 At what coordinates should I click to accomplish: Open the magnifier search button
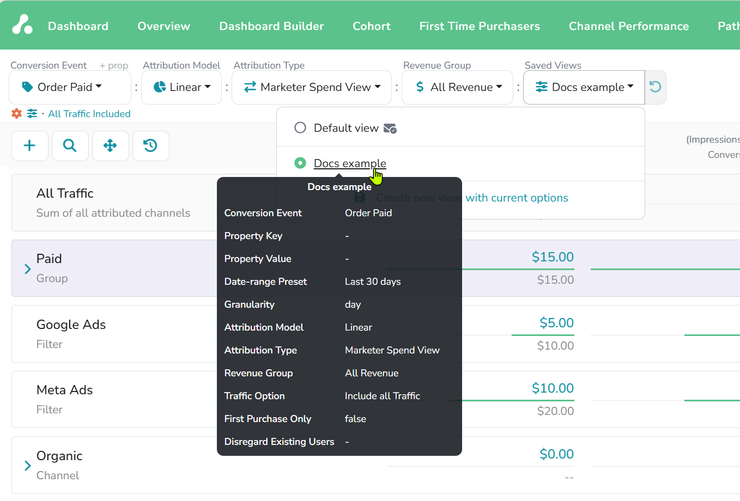(x=70, y=145)
